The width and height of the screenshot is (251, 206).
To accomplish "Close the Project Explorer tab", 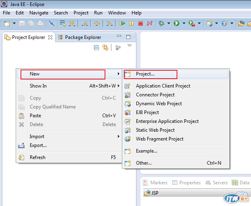I will coord(50,37).
